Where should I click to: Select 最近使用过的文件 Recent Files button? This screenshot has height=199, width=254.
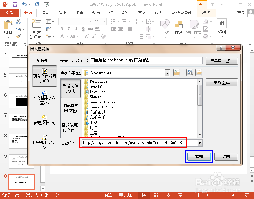71,128
